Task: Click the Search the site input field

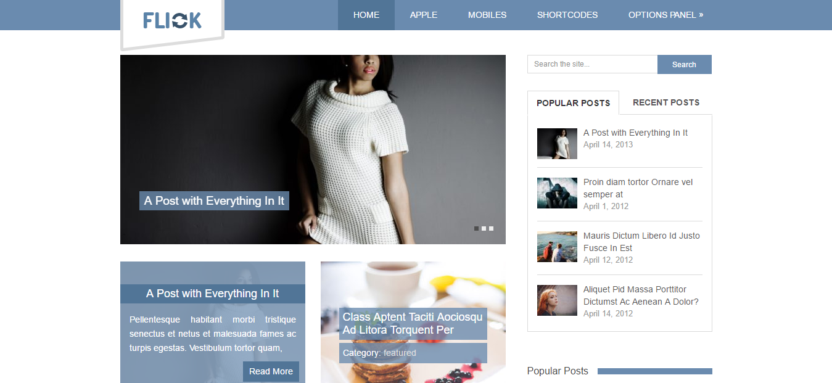Action: (x=592, y=64)
